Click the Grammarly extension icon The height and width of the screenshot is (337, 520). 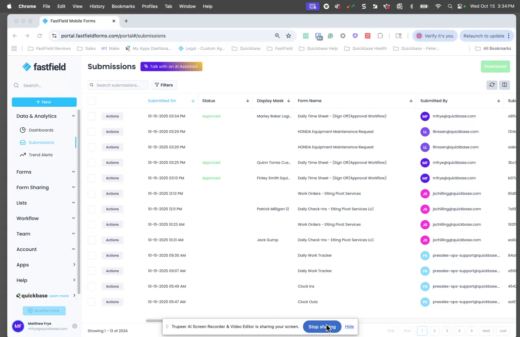coord(330,36)
